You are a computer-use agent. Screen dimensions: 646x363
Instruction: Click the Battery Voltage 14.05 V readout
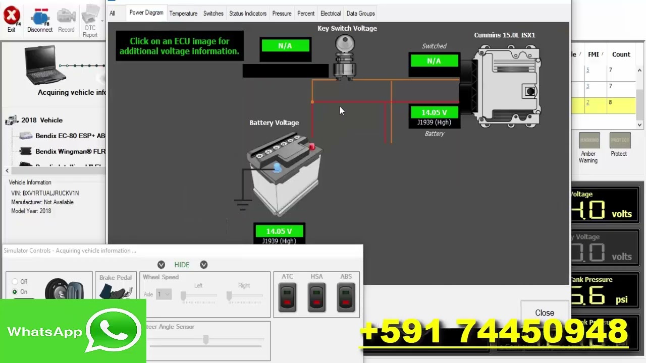(x=279, y=231)
